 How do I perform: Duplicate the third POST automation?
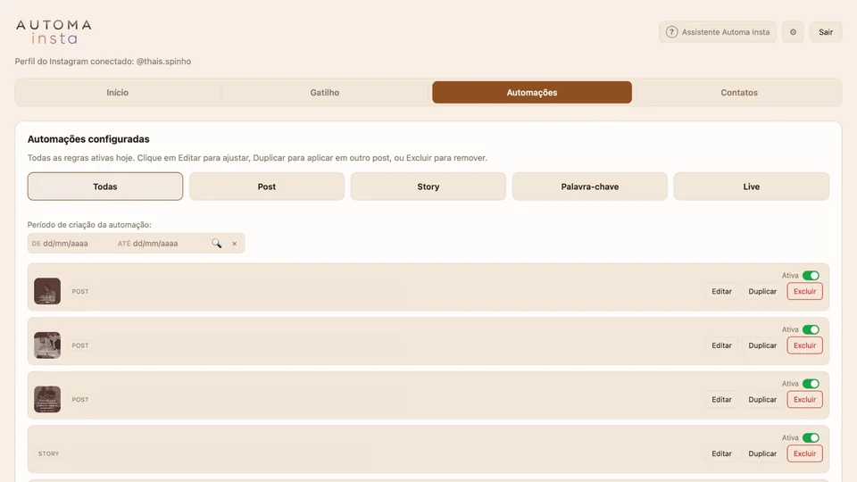tap(762, 400)
